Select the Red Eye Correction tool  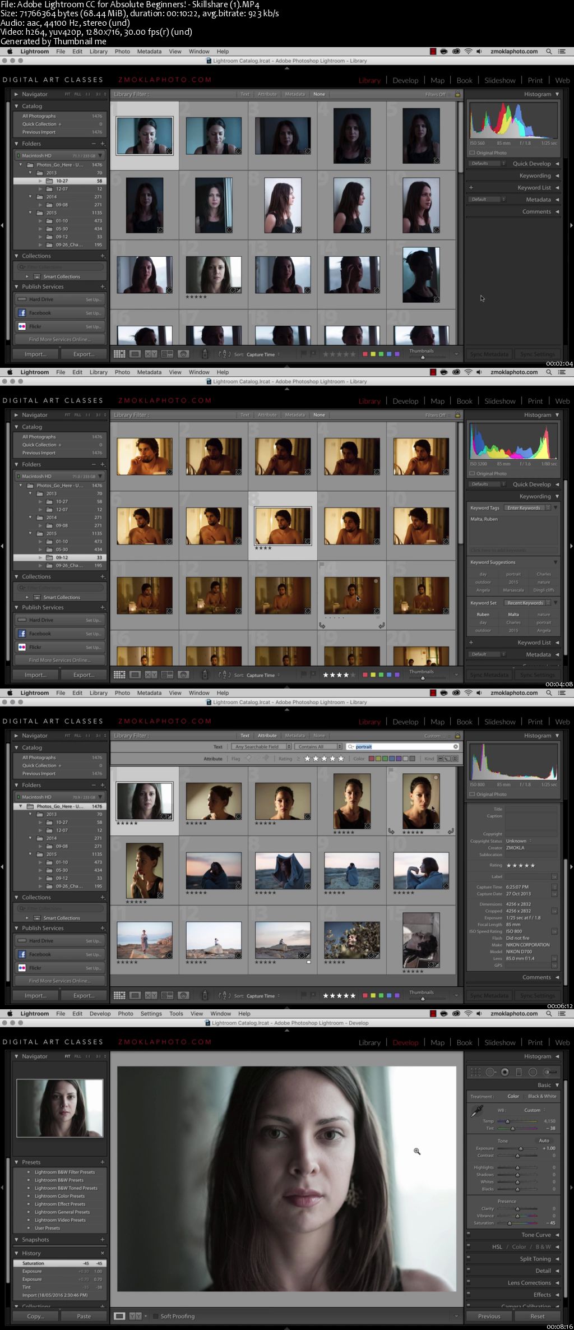[x=505, y=1072]
